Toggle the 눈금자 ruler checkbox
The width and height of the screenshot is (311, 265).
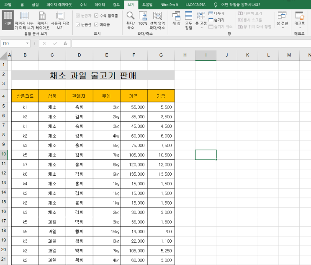click(x=78, y=16)
